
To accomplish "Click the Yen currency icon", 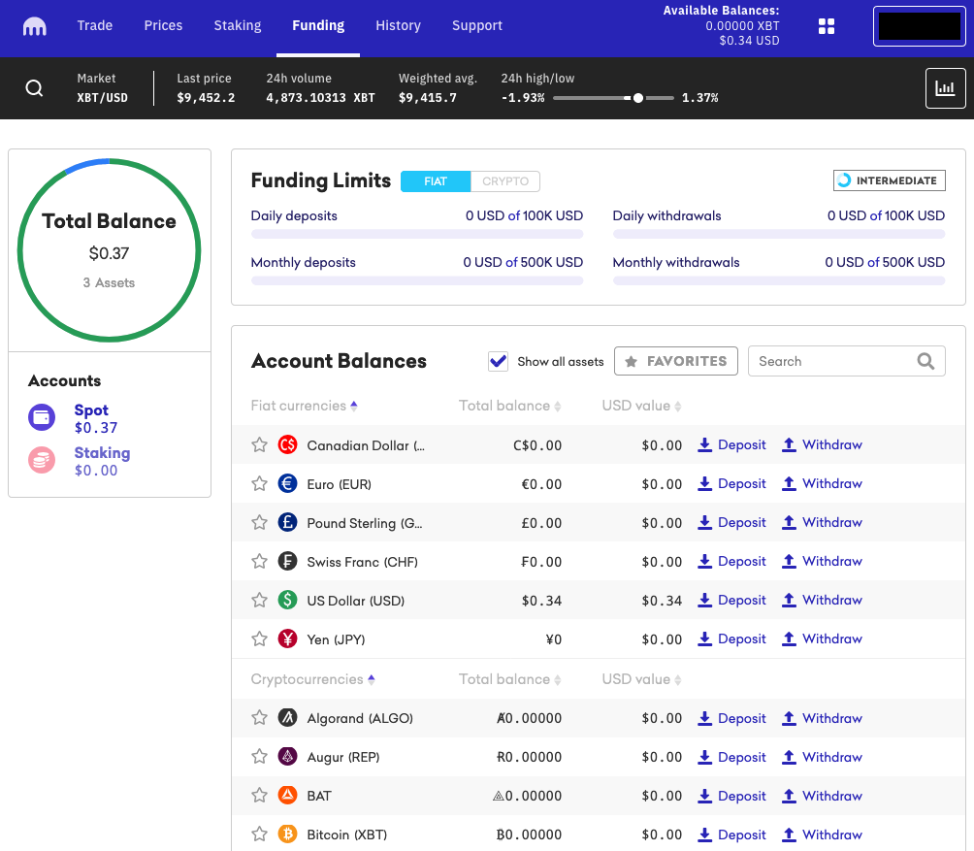I will coord(287,638).
